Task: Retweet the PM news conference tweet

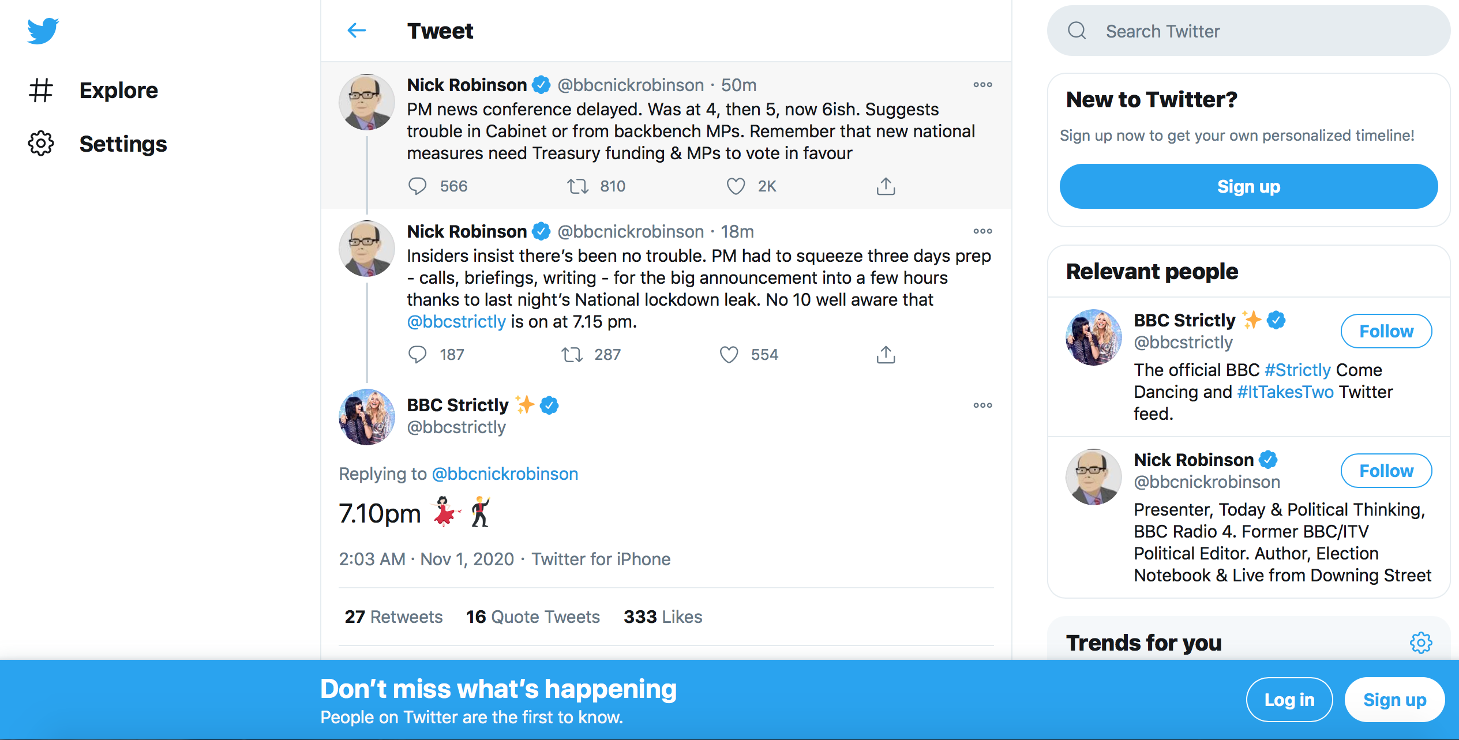Action: pyautogui.click(x=577, y=186)
